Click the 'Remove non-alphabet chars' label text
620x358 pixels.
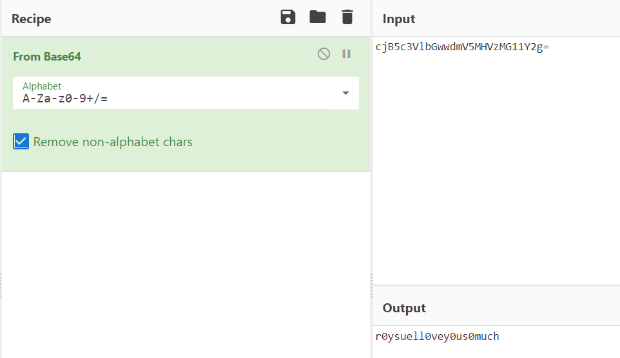pyautogui.click(x=113, y=142)
